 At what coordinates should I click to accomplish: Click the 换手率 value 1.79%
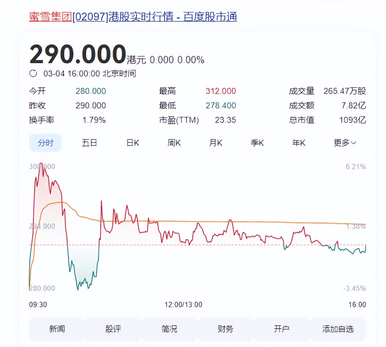point(94,120)
